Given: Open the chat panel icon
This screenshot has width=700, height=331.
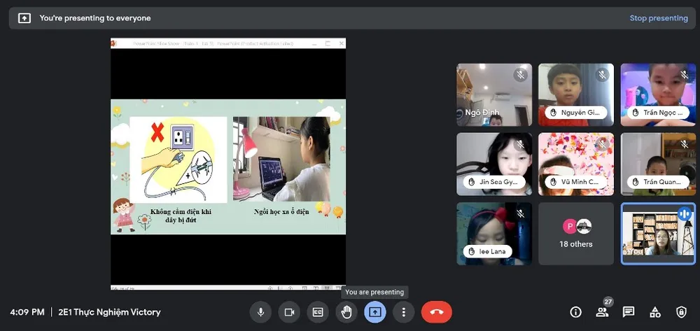Looking at the screenshot, I should tap(629, 312).
